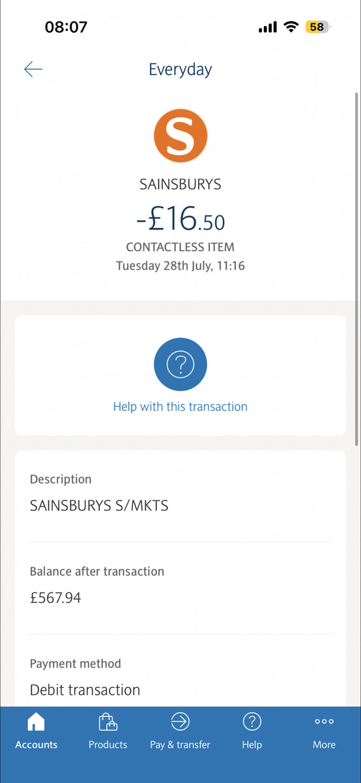Tap the CONTACTLESS ITEM label
361x783 pixels.
click(180, 247)
